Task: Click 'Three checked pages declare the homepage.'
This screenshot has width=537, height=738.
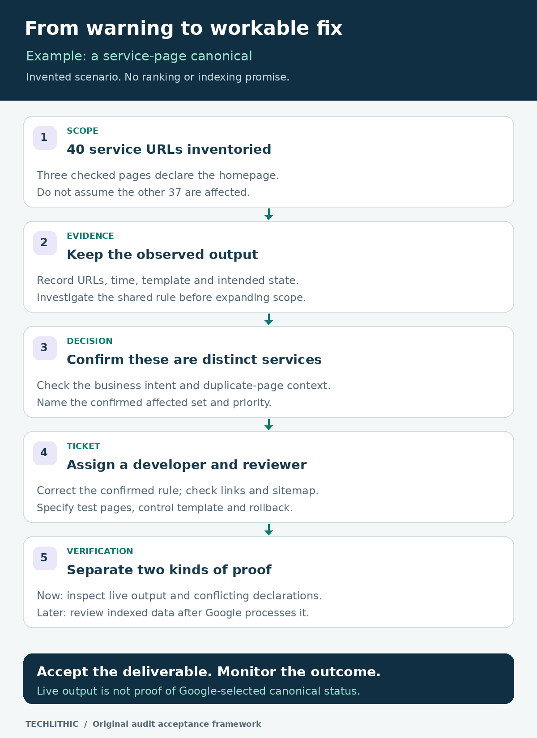Action: point(158,175)
